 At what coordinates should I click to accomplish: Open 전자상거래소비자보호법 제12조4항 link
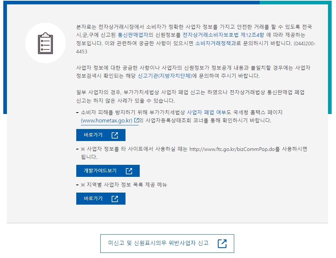[x=223, y=35]
